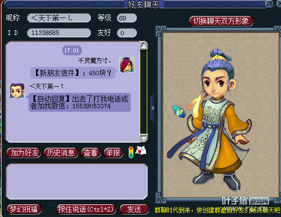
Task: Click the chat scrollbar up arrow
Action: coord(144,46)
